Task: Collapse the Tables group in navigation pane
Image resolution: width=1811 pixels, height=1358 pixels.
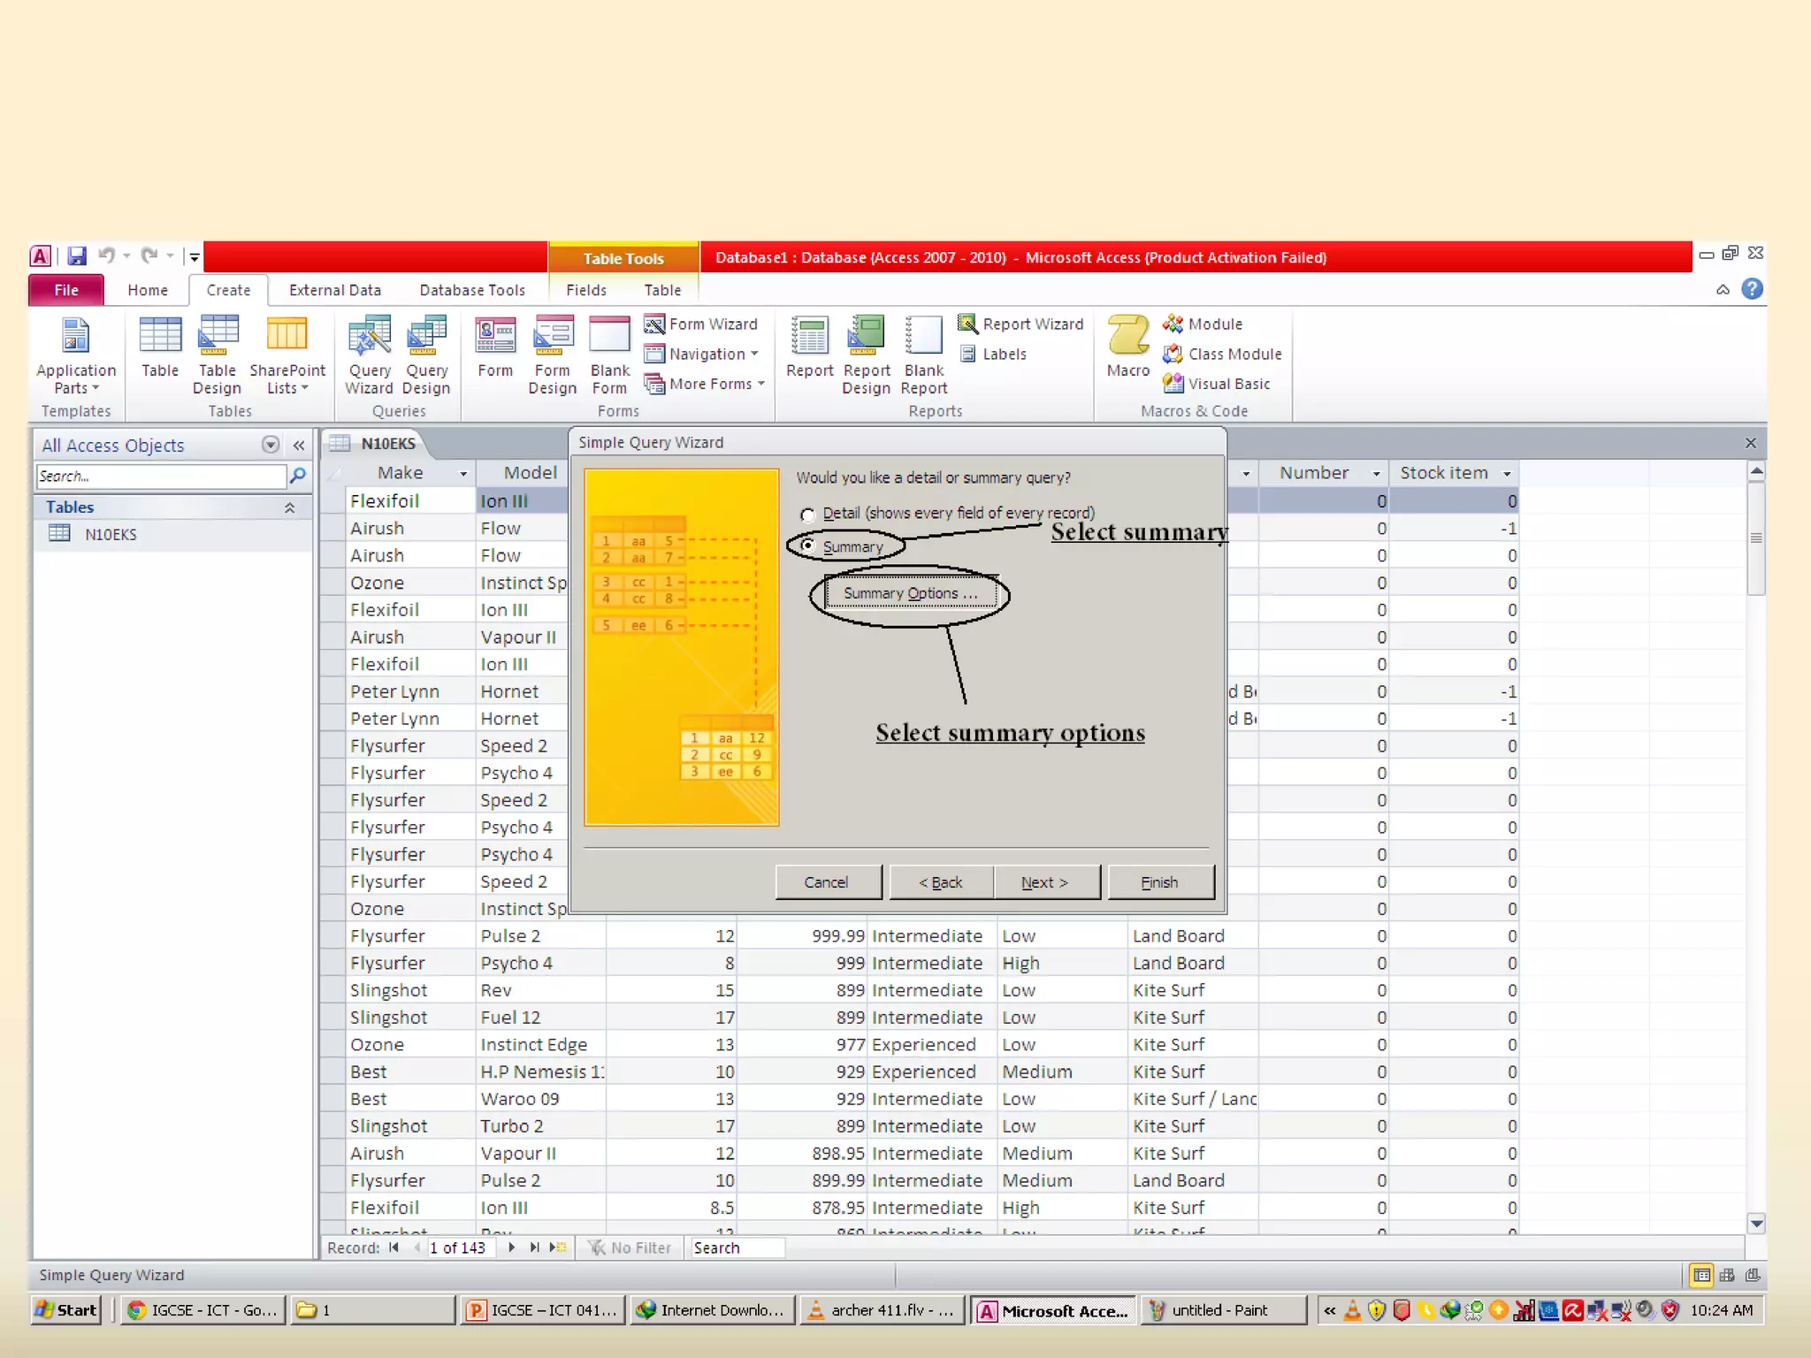Action: 289,507
